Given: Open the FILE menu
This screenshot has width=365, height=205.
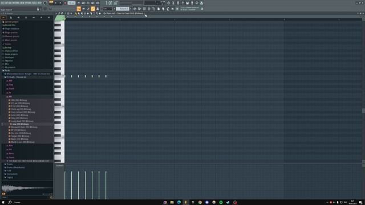Looking at the screenshot, I should (x=2, y=3).
